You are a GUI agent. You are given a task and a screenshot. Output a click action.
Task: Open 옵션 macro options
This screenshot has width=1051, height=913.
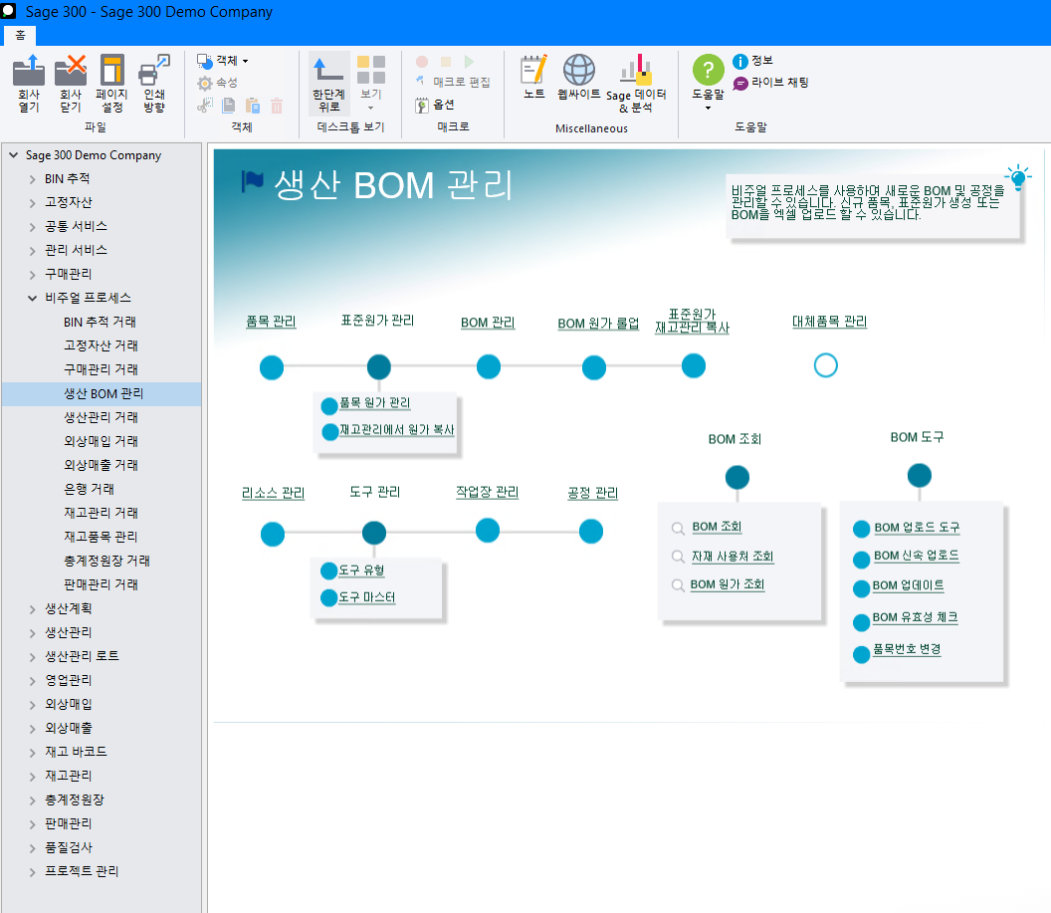coord(435,105)
